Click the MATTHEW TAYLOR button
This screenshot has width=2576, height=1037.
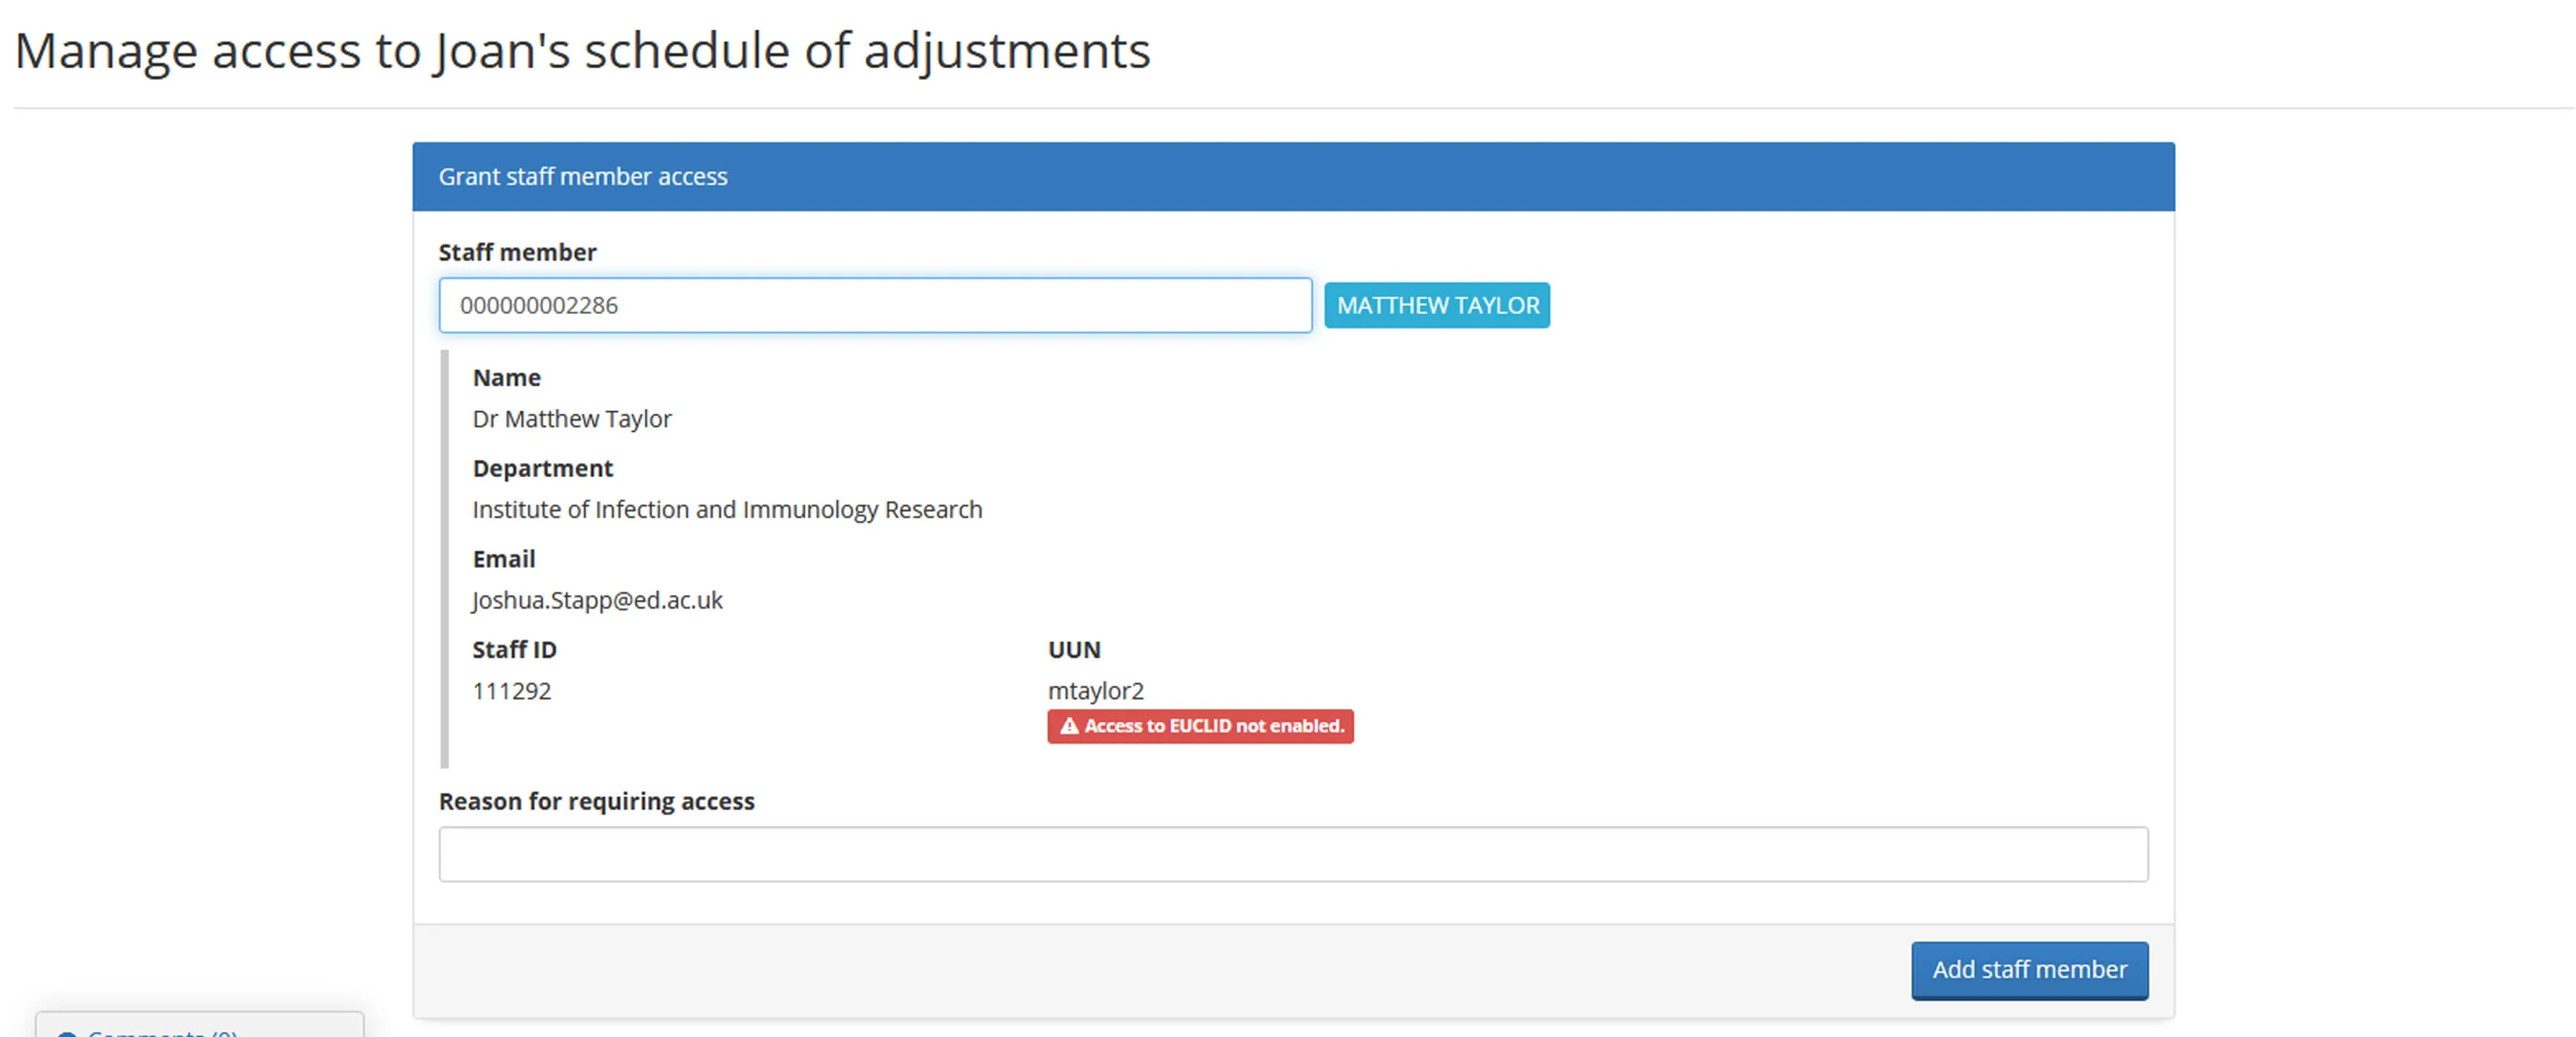tap(1436, 306)
